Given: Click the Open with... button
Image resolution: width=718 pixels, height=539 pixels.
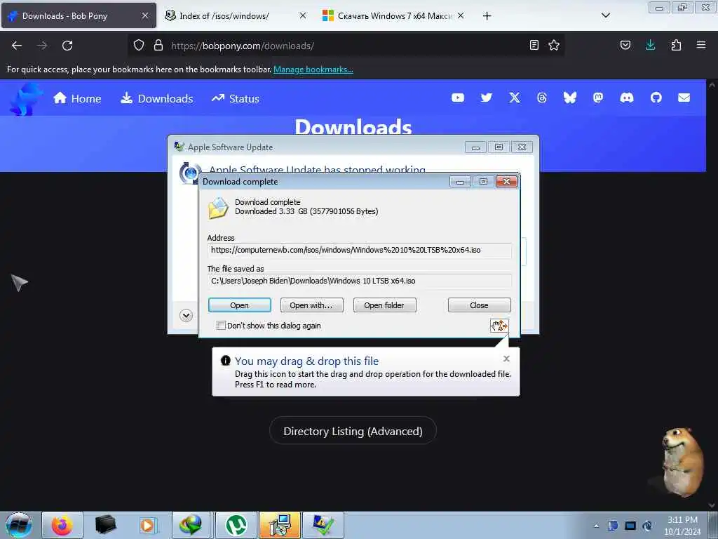Looking at the screenshot, I should (x=311, y=305).
